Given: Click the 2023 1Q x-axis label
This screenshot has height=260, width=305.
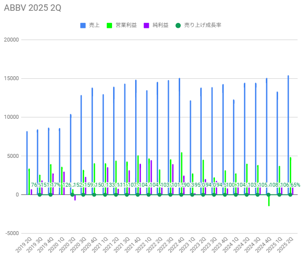Looking at the screenshot, I should [x=187, y=245].
